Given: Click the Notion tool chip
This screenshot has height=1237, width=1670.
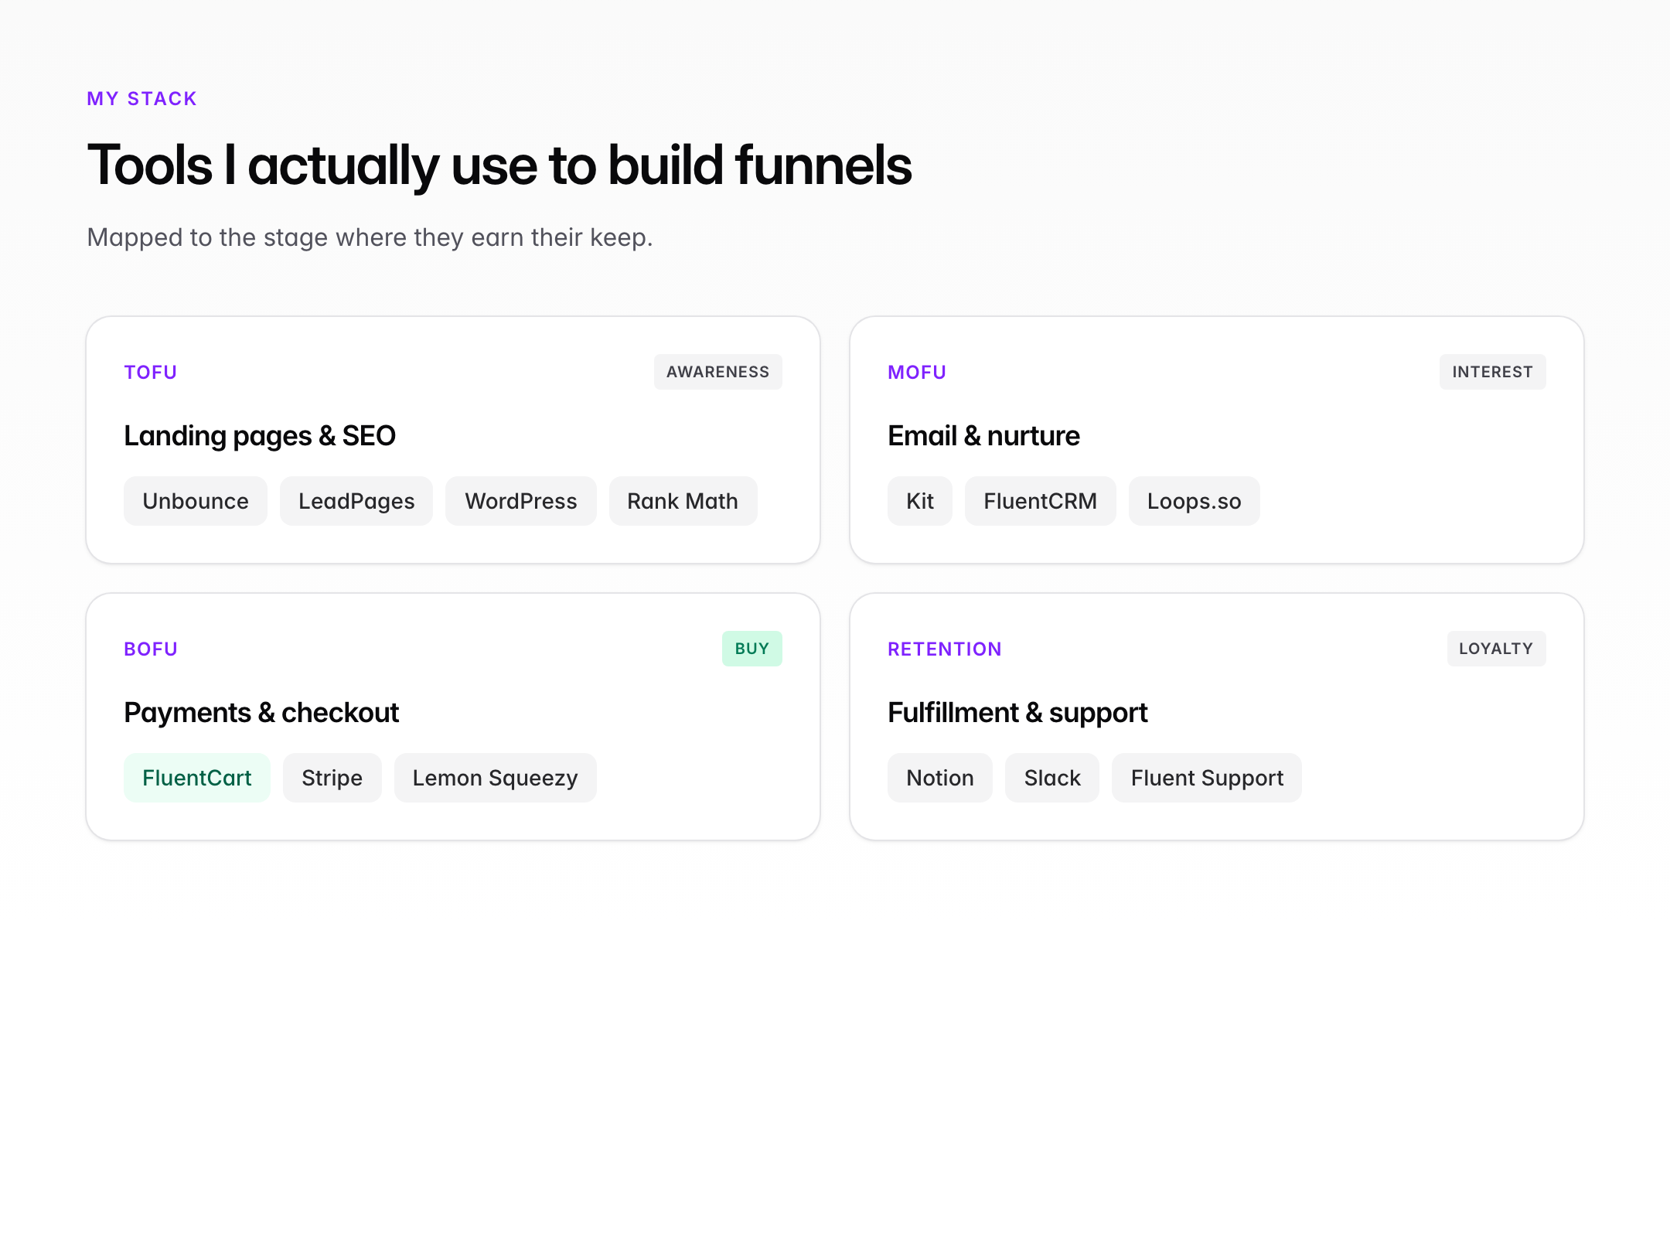Looking at the screenshot, I should (x=940, y=778).
